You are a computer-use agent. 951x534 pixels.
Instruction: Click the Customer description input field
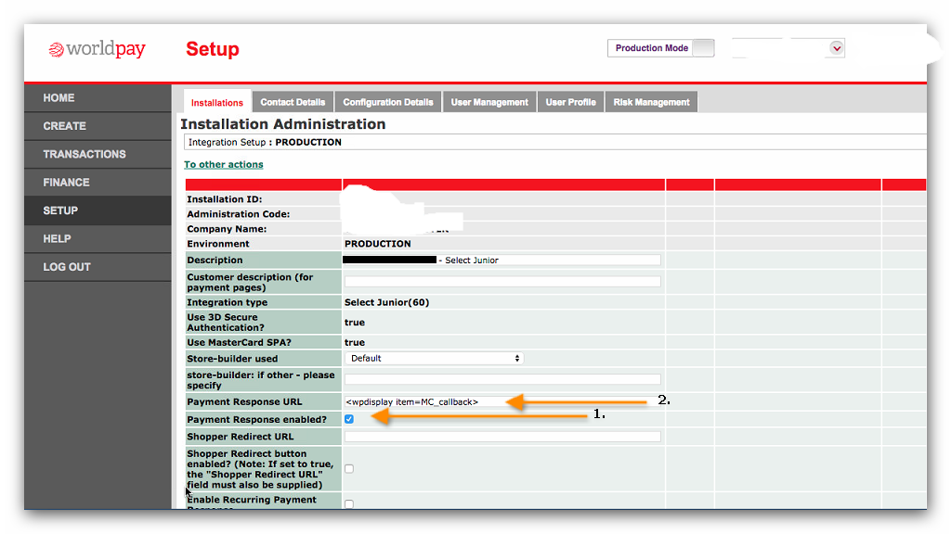[502, 282]
